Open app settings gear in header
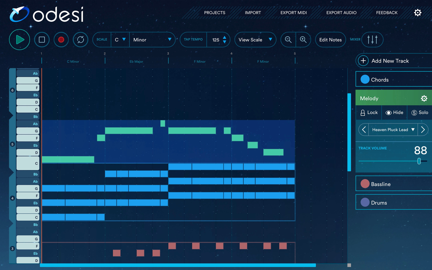Viewport: 432px width, 270px height. (417, 13)
